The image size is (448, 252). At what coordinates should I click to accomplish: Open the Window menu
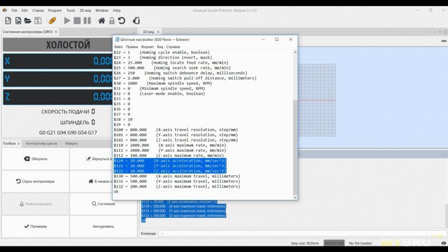(x=102, y=10)
